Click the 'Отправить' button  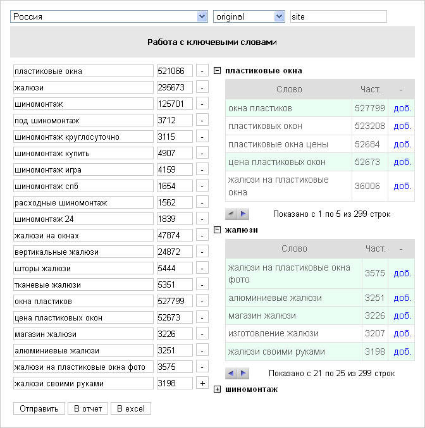[x=39, y=408]
